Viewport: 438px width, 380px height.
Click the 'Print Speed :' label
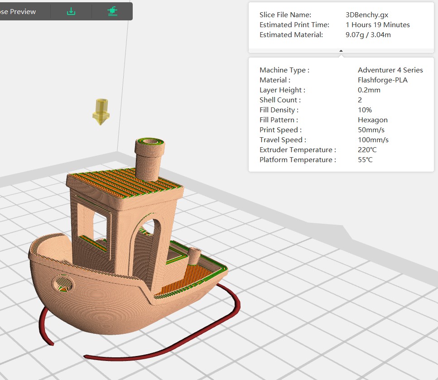(280, 130)
